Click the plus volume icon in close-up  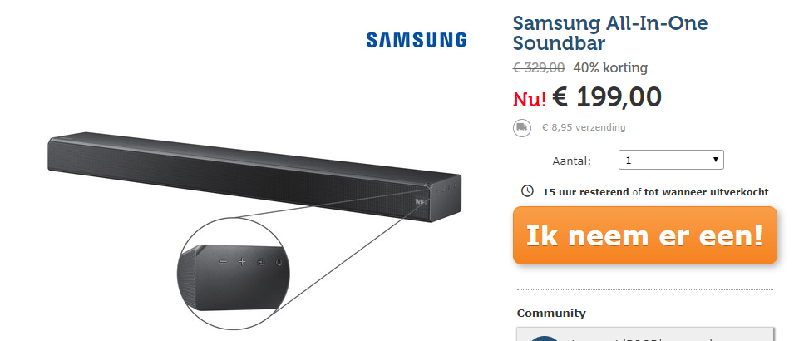242,261
